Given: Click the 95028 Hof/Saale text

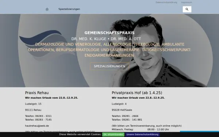Looking at the screenshot, I should 122,110.
